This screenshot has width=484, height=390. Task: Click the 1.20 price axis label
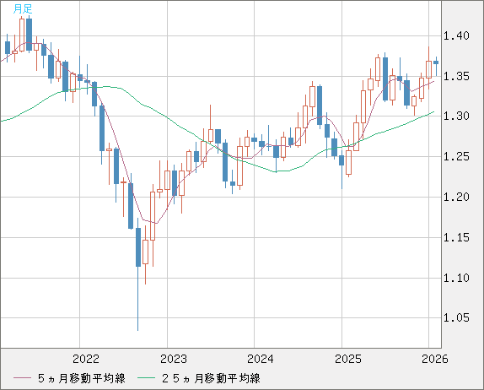pyautogui.click(x=456, y=197)
